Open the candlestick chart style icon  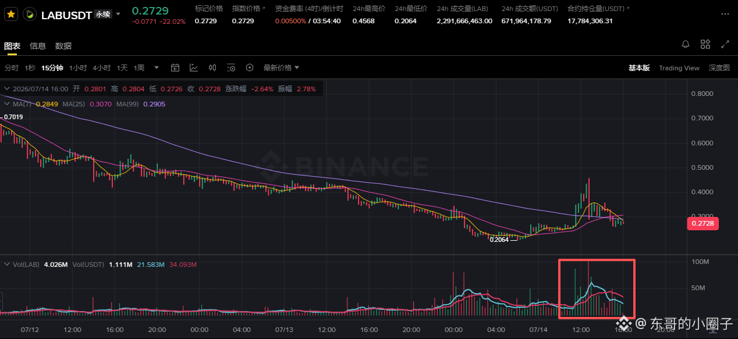click(x=212, y=67)
